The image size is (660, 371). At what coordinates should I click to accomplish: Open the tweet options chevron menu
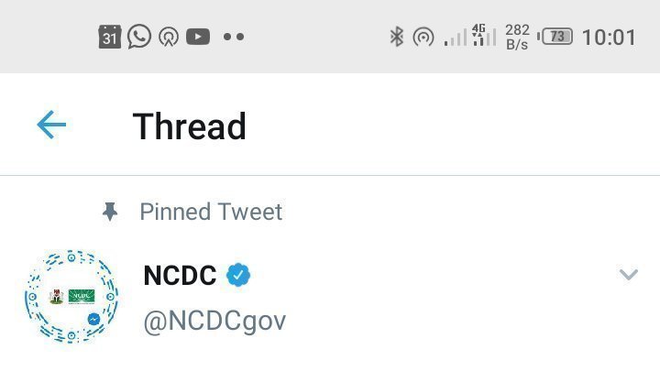point(628,275)
